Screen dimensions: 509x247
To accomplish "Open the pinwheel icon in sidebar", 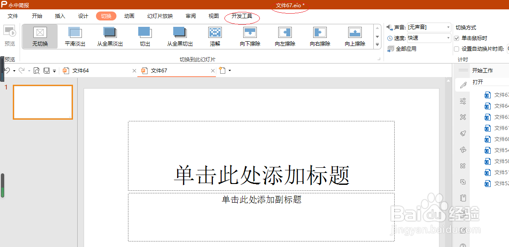I will 463,149.
